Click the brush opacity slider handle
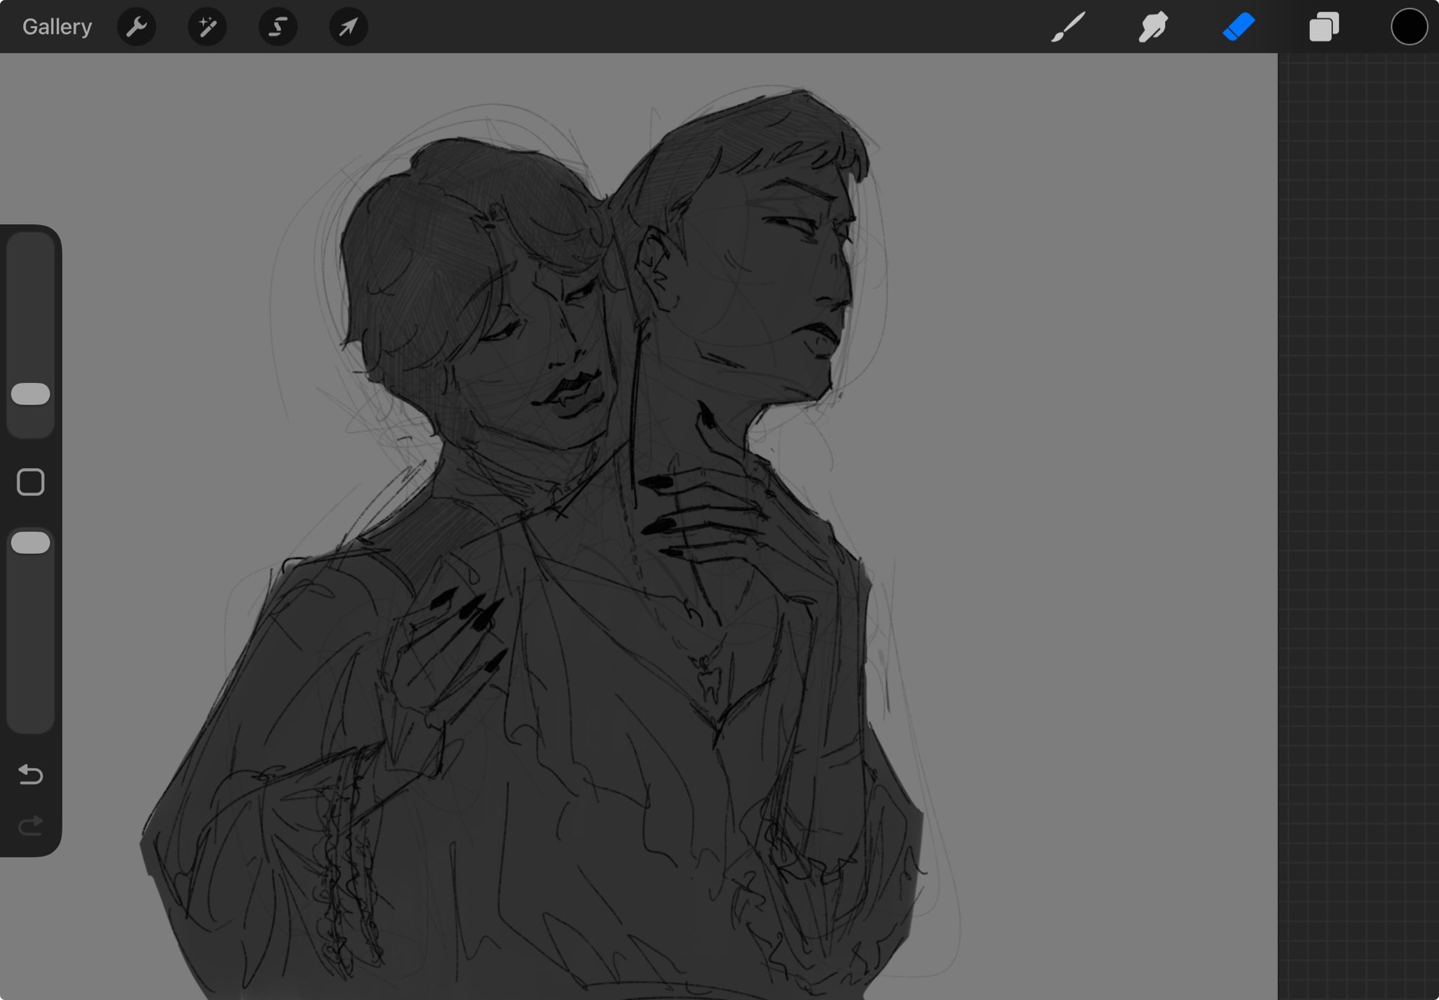 [30, 543]
